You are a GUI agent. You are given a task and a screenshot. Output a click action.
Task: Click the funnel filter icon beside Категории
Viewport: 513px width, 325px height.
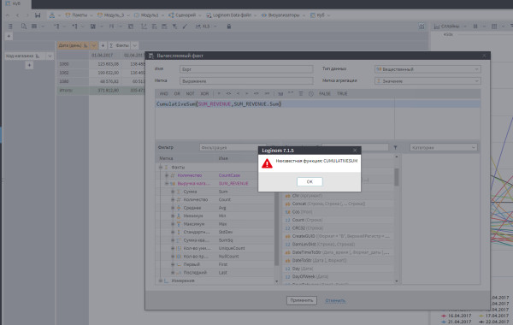coord(395,148)
